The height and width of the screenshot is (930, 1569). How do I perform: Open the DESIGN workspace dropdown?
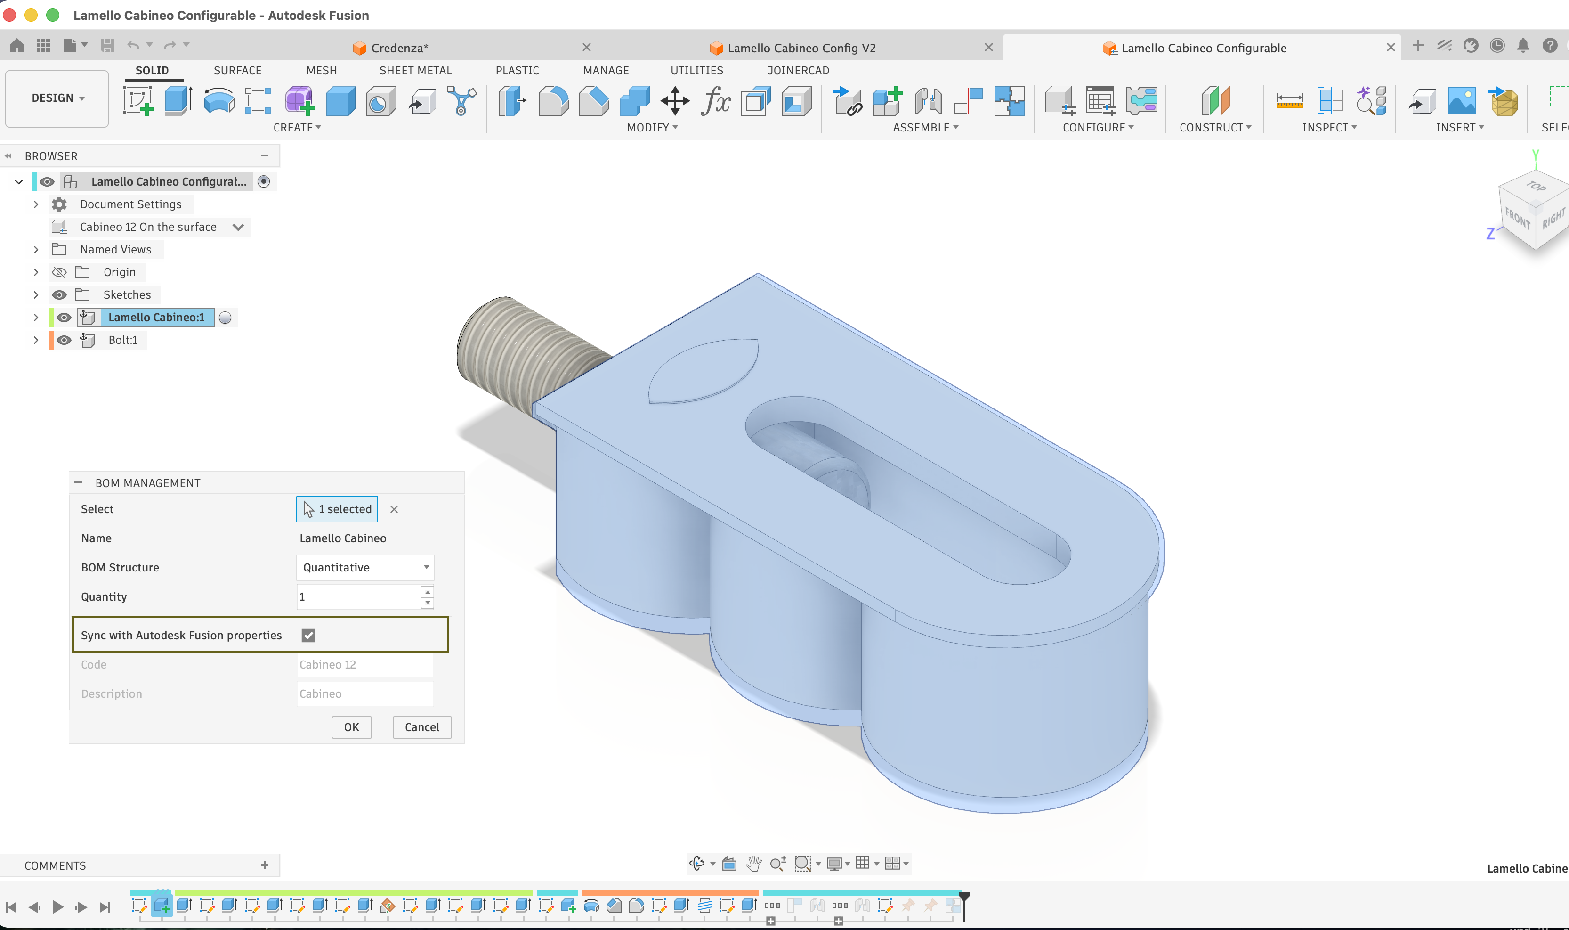click(57, 98)
